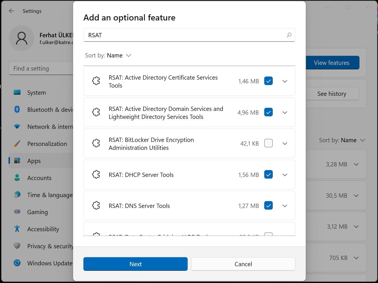Image resolution: width=378 pixels, height=283 pixels.
Task: Click the Gaming controller icon
Action: pos(17,212)
